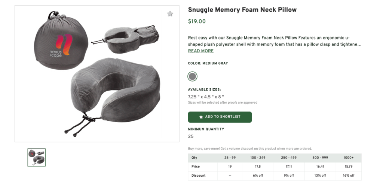Screen dimensions: 383x183
Task: Expand the description with Read More
Action: point(200,51)
